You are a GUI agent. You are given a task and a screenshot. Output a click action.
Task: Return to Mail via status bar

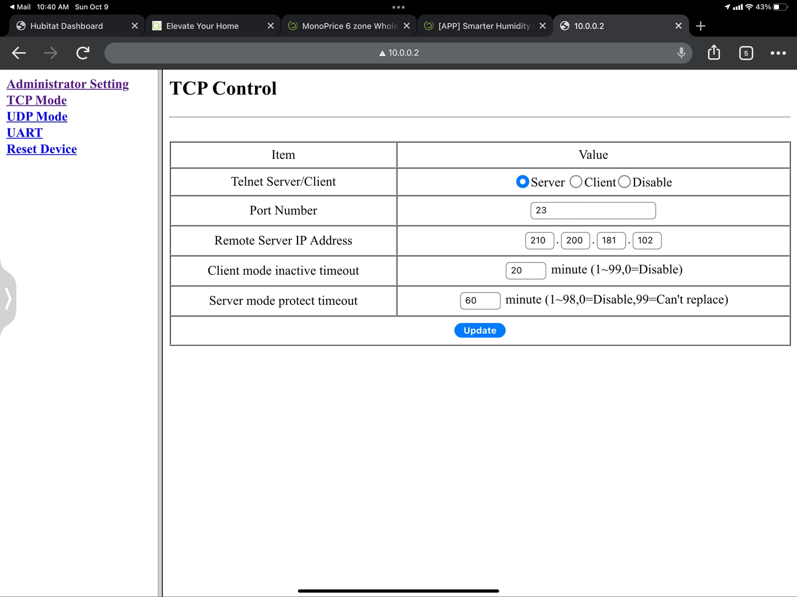pyautogui.click(x=20, y=7)
